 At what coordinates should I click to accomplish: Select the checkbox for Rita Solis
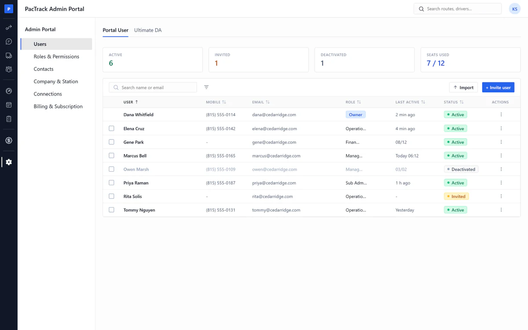tap(111, 196)
